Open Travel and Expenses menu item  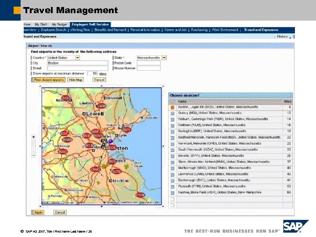(x=261, y=30)
